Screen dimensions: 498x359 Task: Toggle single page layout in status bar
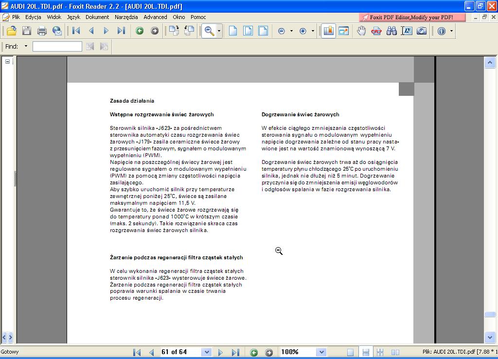click(x=351, y=352)
